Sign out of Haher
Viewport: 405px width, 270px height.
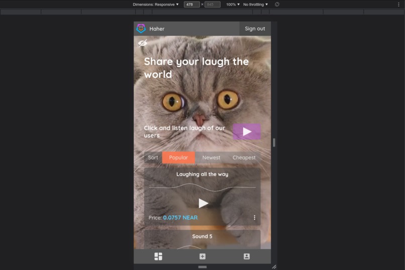tap(255, 29)
